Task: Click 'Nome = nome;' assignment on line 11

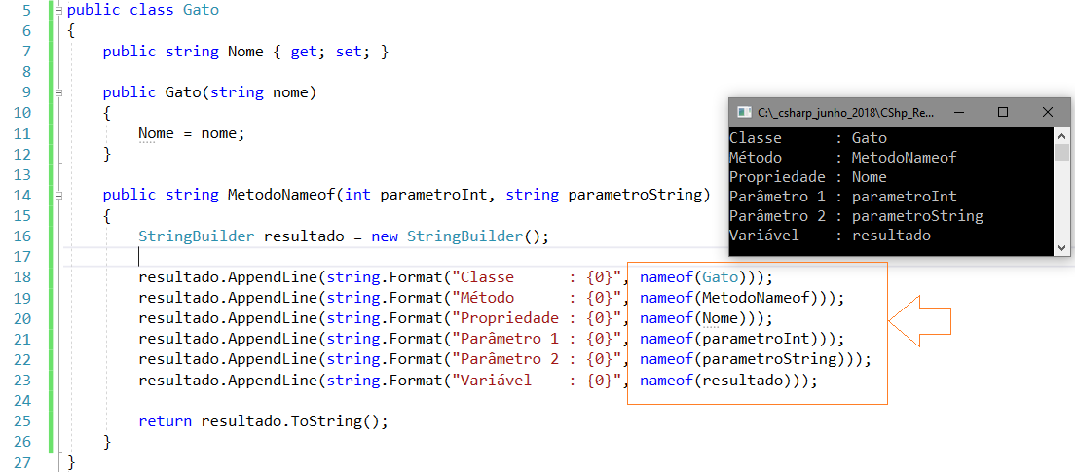Action: tap(192, 133)
